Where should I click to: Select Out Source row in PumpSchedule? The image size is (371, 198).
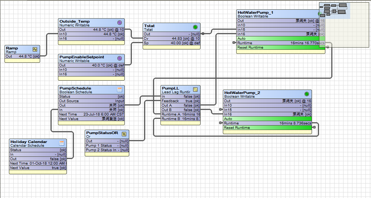point(91,101)
